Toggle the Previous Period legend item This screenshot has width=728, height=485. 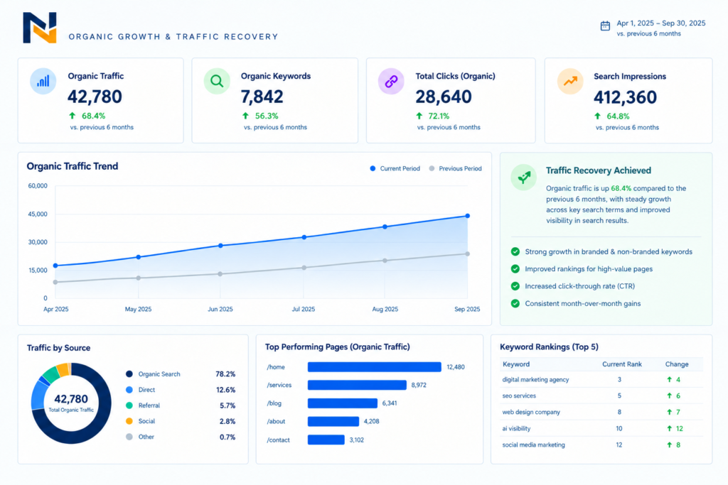coord(455,168)
